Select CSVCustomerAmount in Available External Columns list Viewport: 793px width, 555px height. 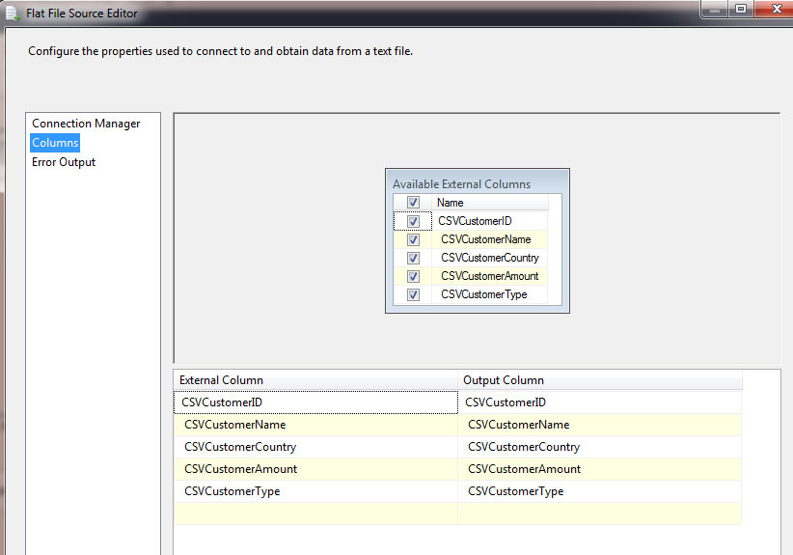click(x=489, y=276)
